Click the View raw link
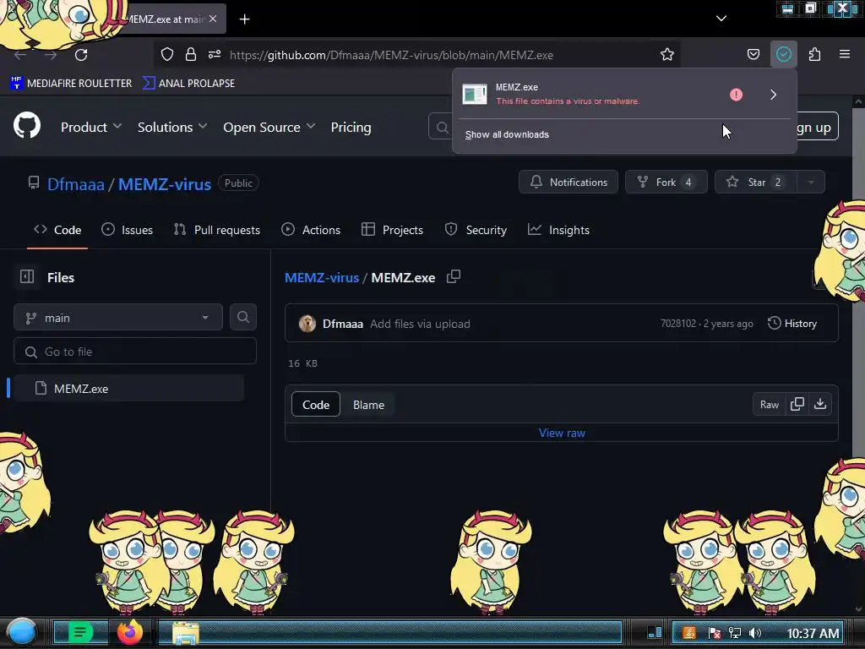 (562, 434)
